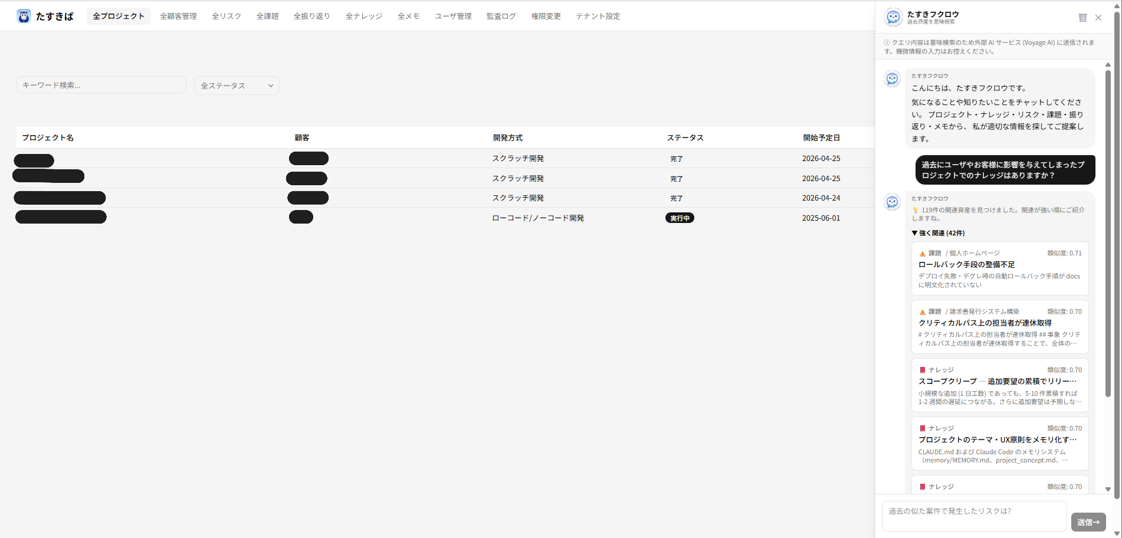1122x538 pixels.
Task: Click the 開発方式 column header
Action: [x=508, y=137]
